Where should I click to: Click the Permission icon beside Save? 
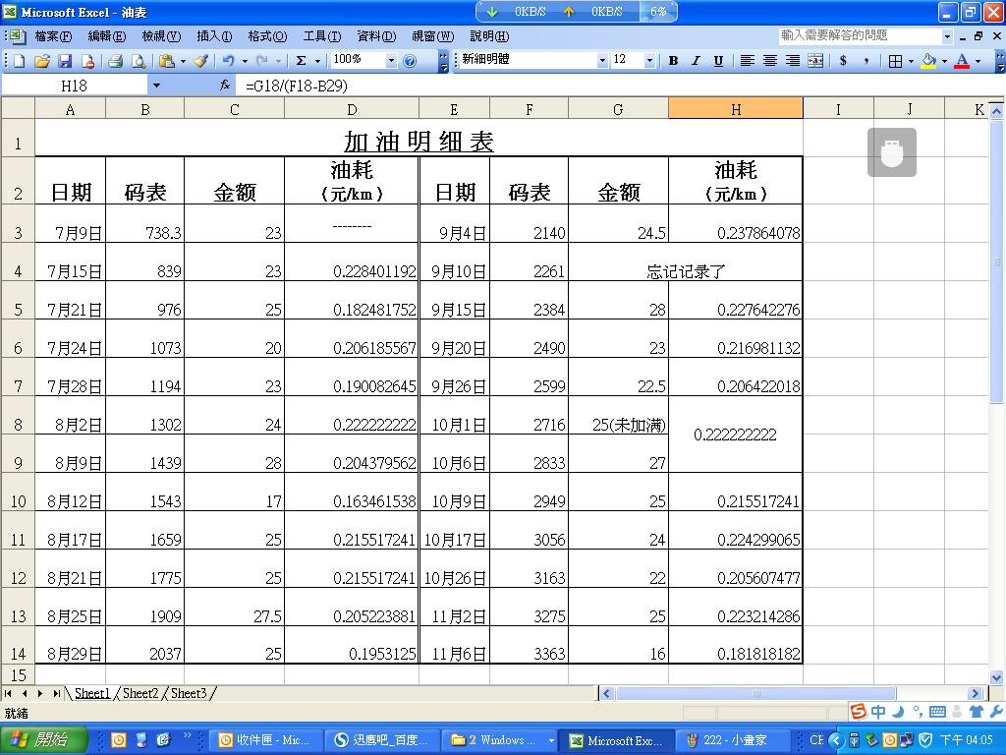(x=87, y=61)
